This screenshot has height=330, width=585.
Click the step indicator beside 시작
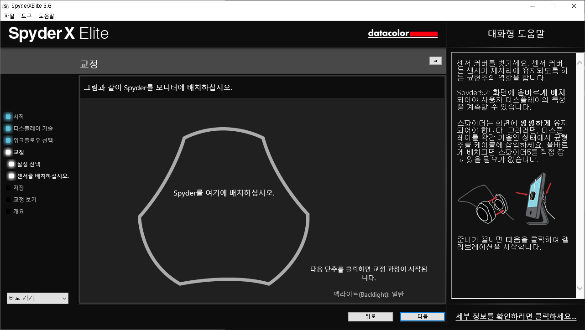click(x=8, y=117)
